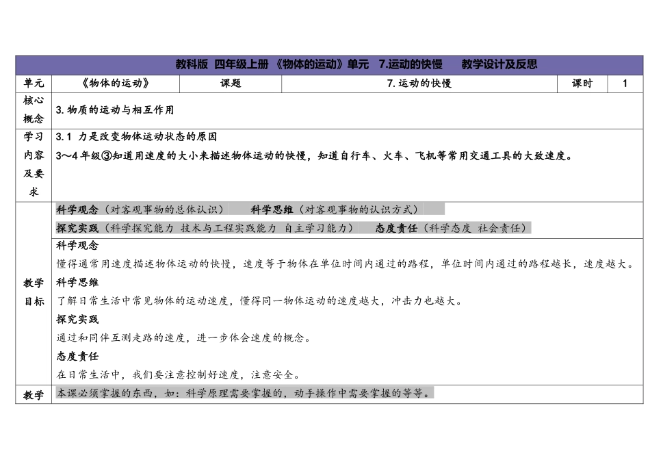Click the class period value 1

(625, 84)
